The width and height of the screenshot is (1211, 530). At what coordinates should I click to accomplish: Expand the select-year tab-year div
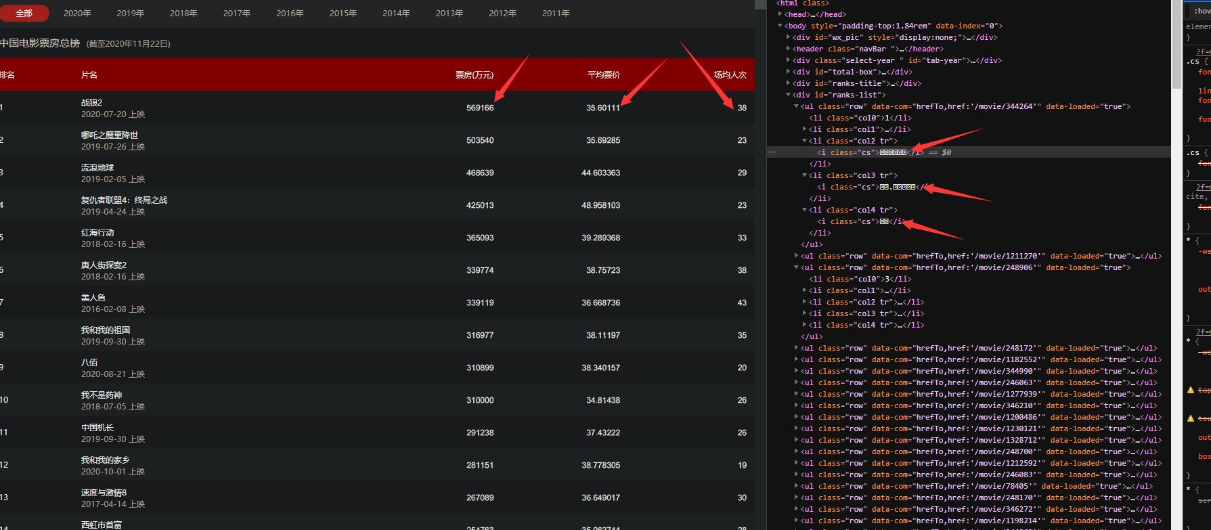(789, 60)
